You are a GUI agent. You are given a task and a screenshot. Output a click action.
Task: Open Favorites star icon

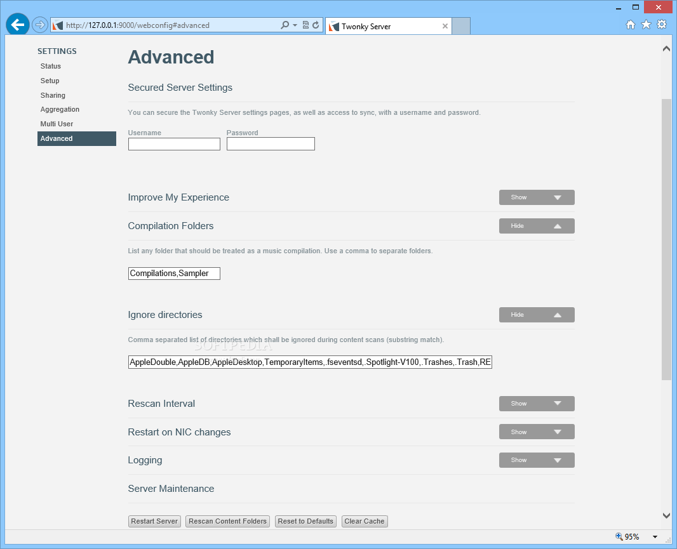click(646, 25)
